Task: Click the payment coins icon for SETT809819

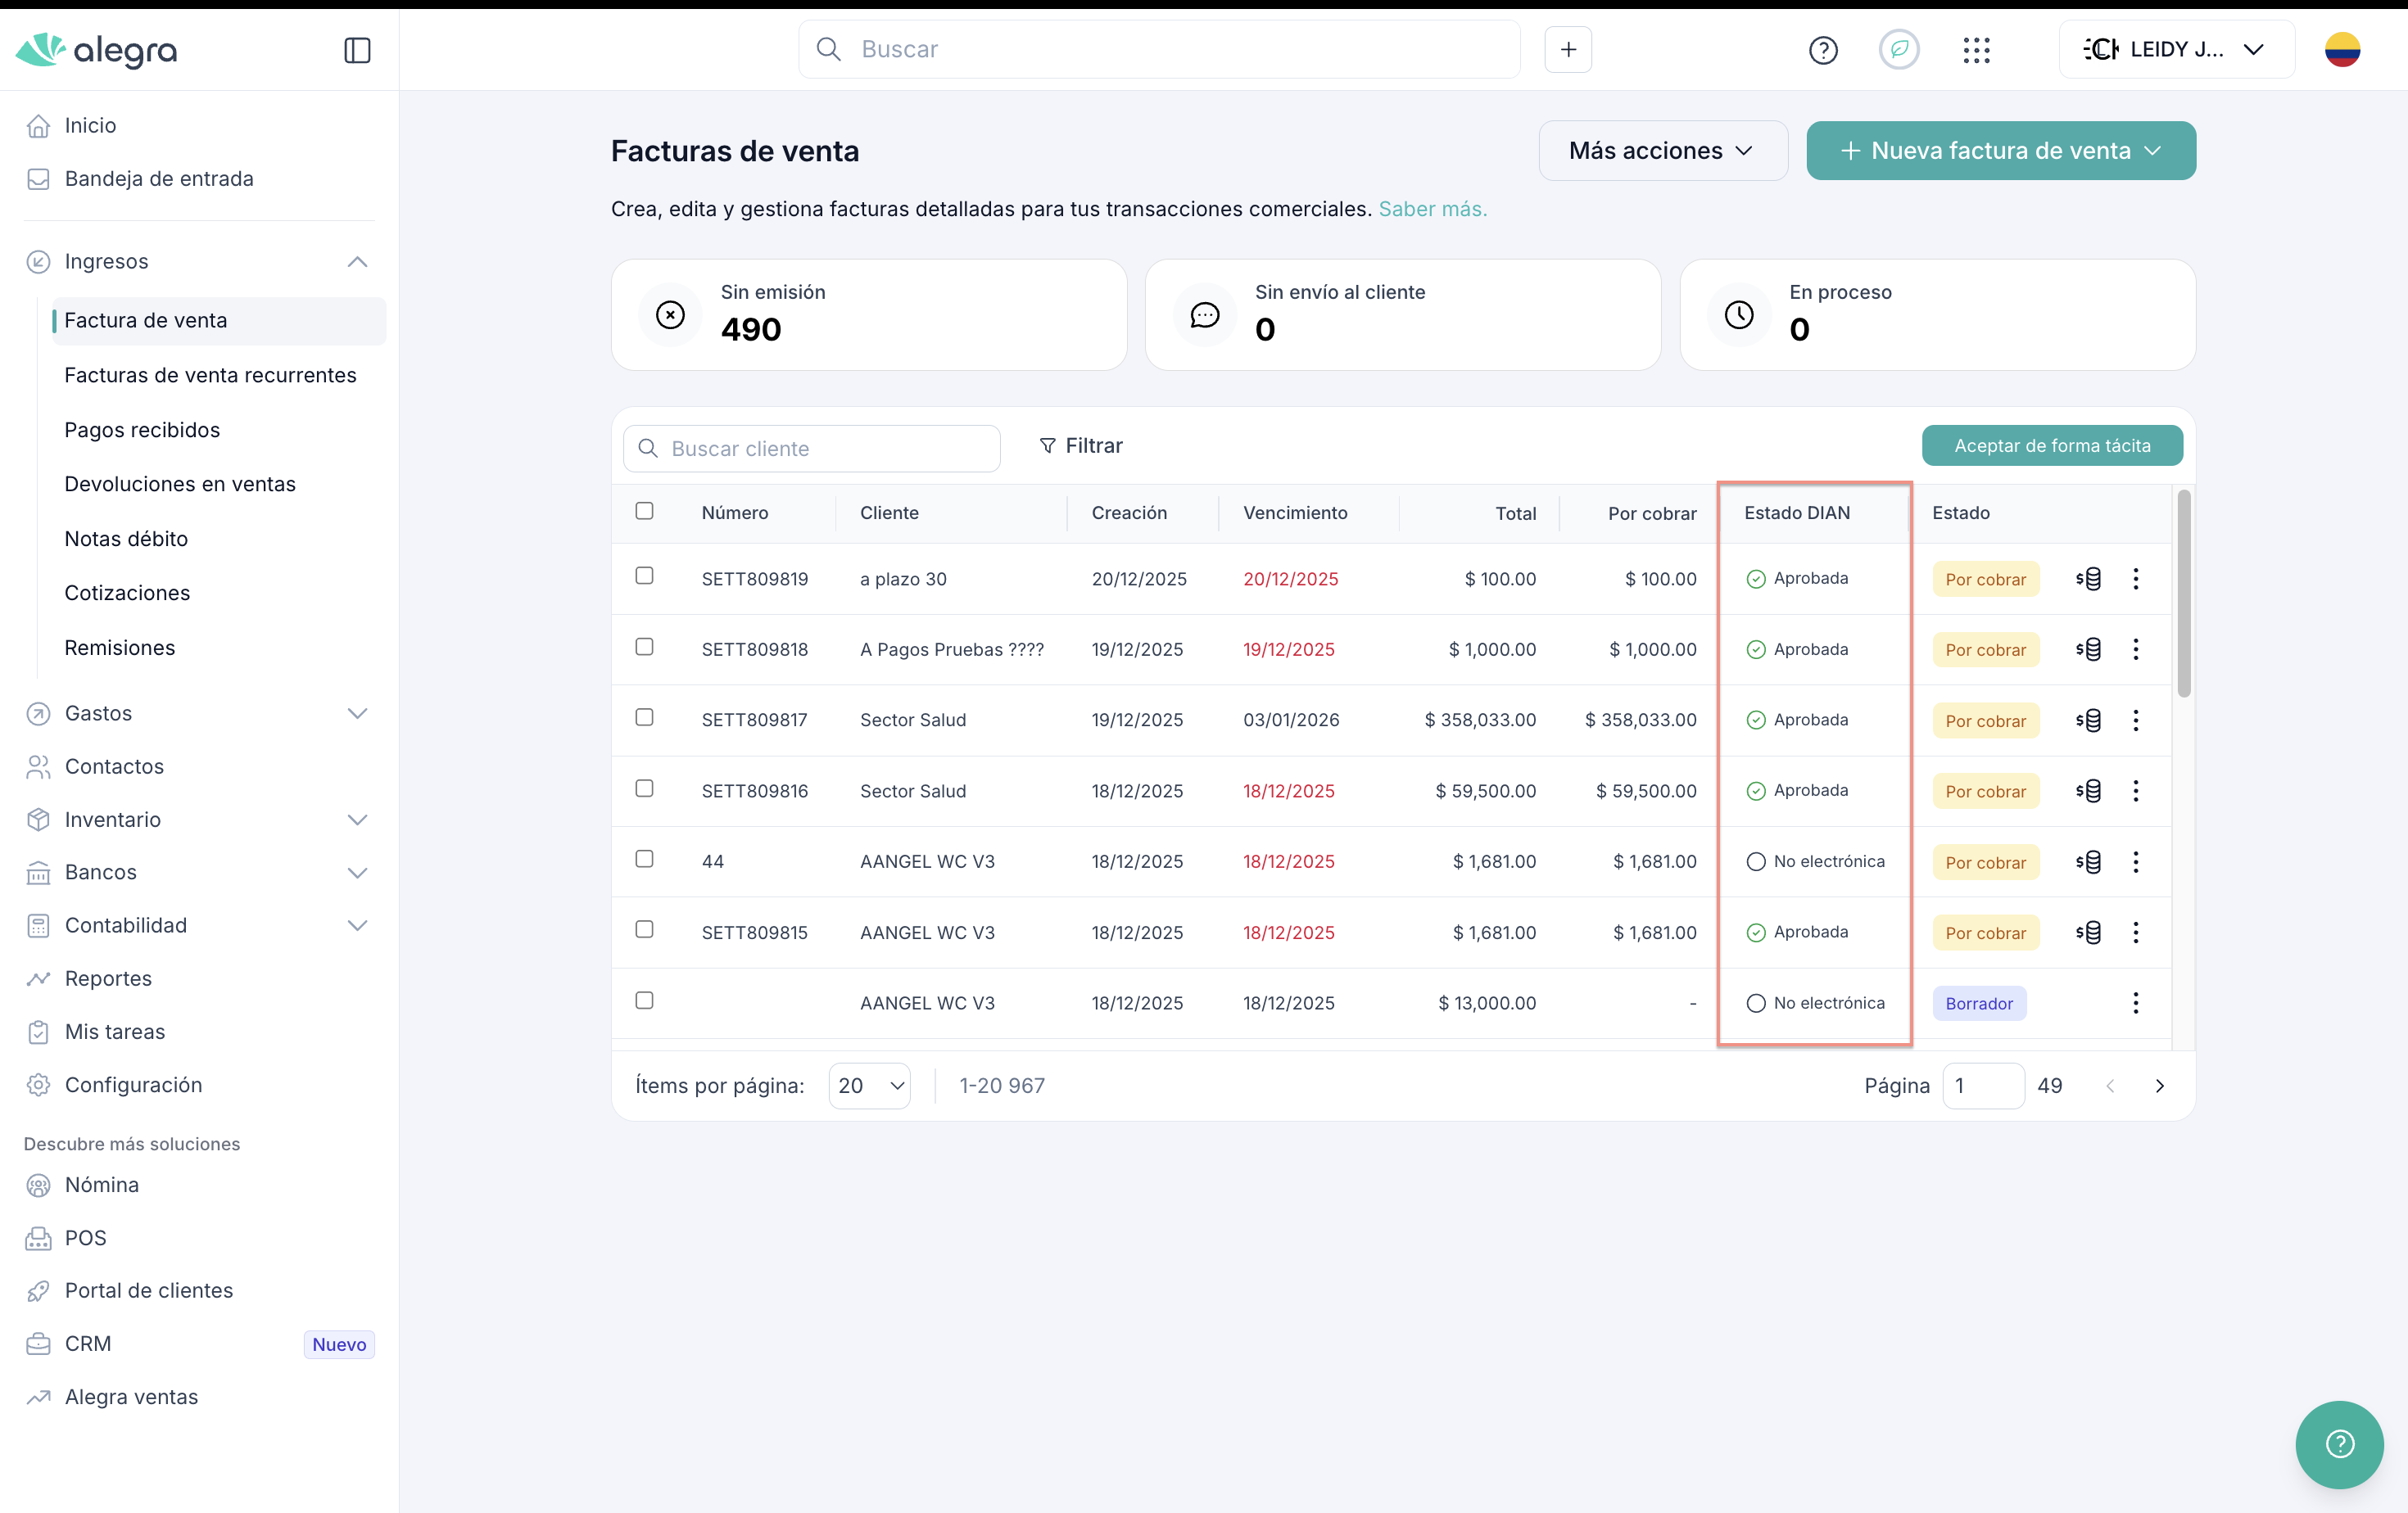Action: pos(2088,579)
